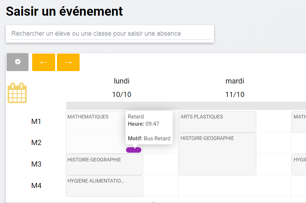Viewport: 306px width, 203px height.
Task: Click the purple Retard marker on Monday
Action: pos(133,150)
